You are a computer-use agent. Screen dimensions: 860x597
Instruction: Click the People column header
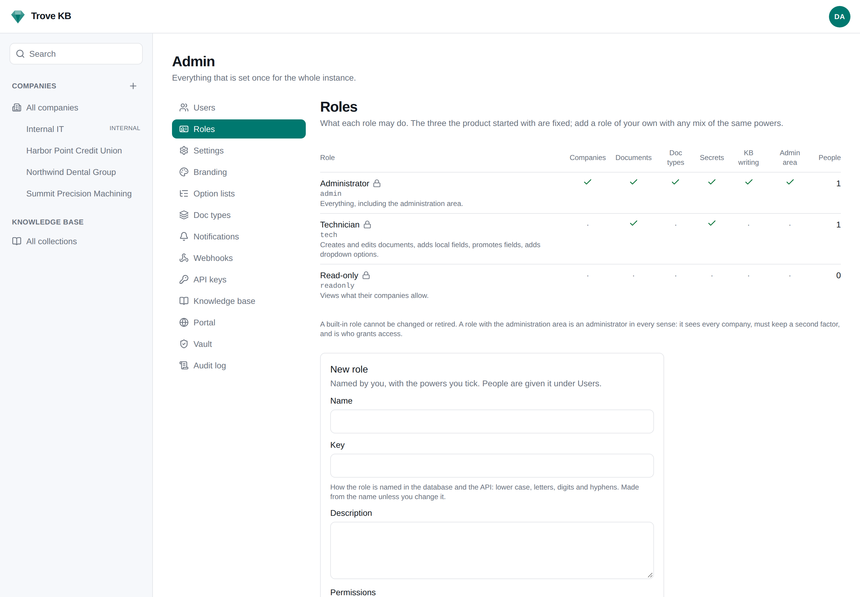click(x=829, y=158)
